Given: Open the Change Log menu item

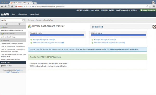Looking at the screenshot, I should [22, 14].
